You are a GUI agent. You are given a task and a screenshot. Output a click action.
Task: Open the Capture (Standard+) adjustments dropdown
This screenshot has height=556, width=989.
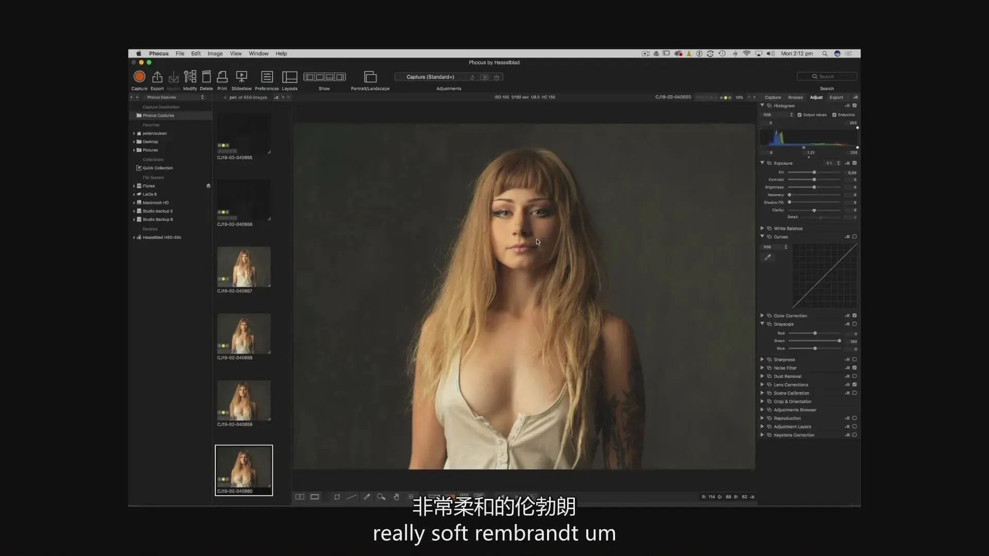tap(430, 77)
